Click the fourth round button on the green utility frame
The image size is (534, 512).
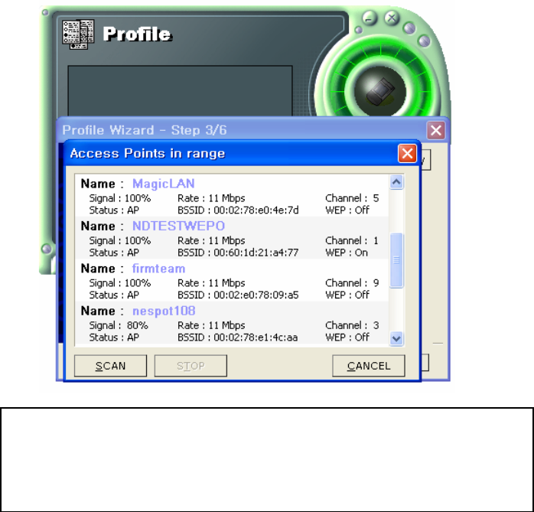[x=424, y=41]
